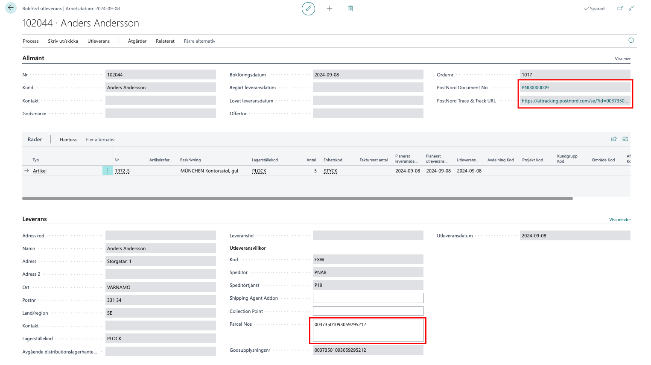Expand Allmänt with Visa mer
The image size is (651, 365).
pyautogui.click(x=622, y=59)
